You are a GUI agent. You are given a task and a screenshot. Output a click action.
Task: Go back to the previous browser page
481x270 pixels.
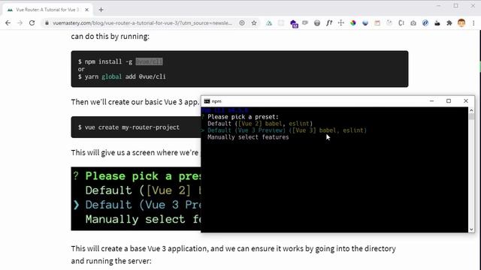(x=8, y=23)
